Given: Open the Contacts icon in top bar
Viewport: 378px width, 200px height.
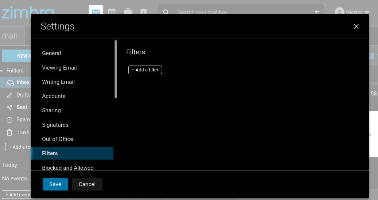Looking at the screenshot, I should tap(143, 11).
